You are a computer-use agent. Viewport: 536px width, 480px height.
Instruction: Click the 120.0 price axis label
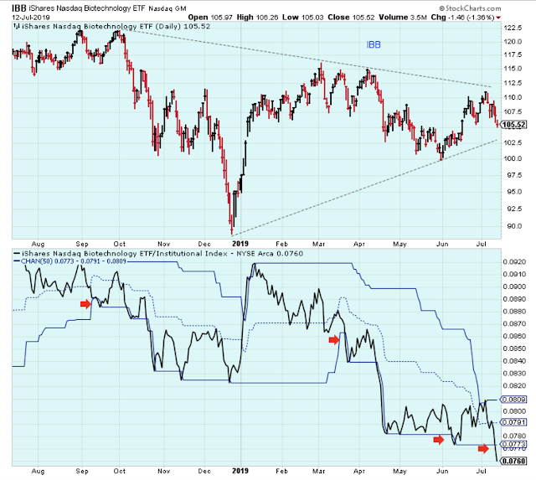tap(513, 42)
